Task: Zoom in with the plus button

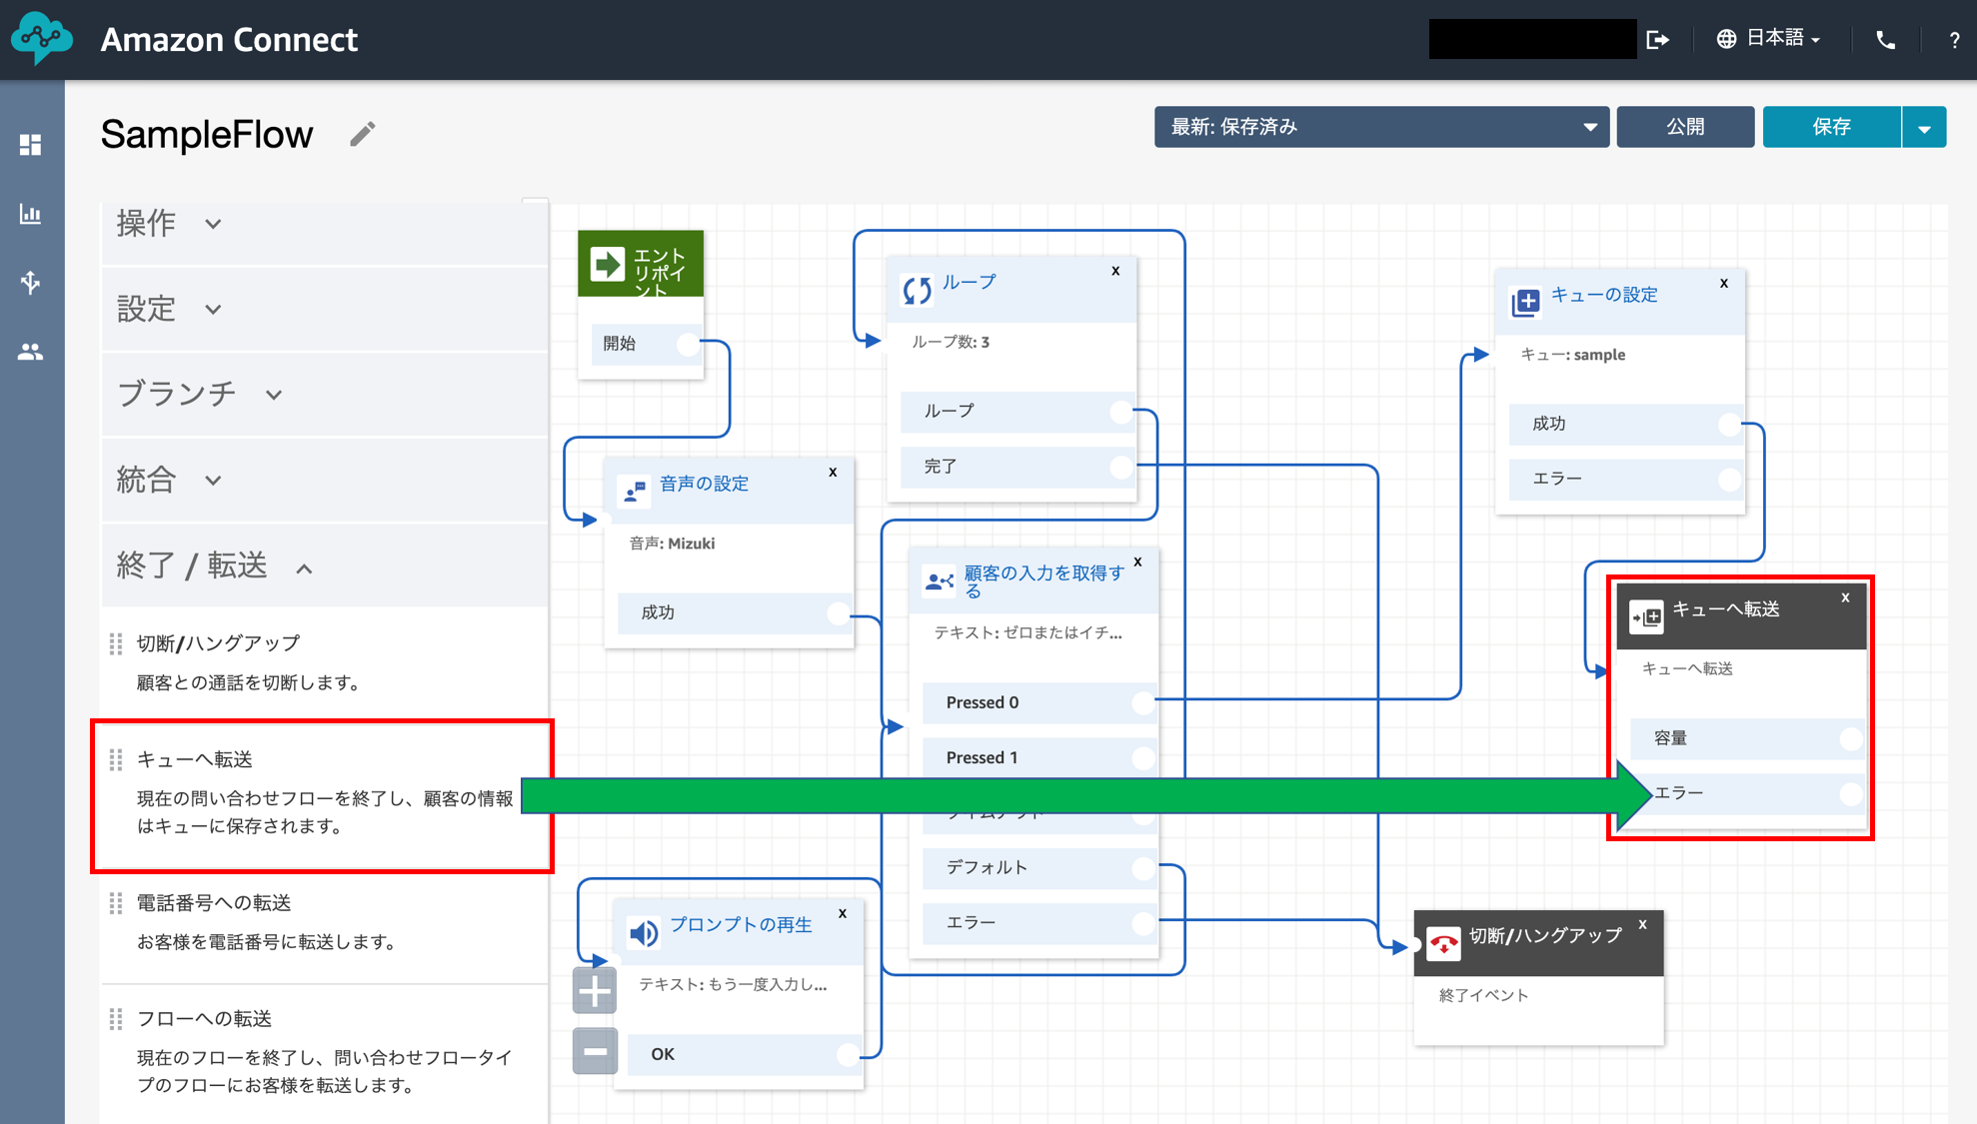Action: [x=595, y=992]
